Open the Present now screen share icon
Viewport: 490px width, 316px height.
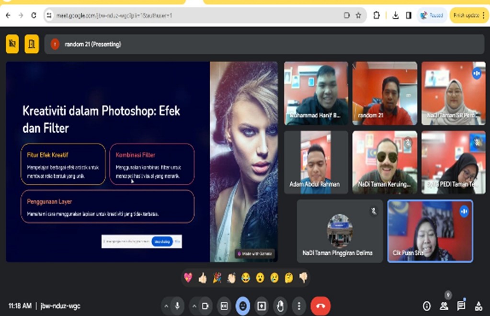coord(262,306)
